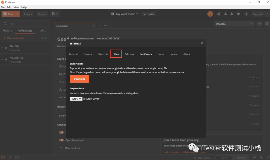Open the Runner
This screenshot has height=160, width=270.
(x=42, y=14)
